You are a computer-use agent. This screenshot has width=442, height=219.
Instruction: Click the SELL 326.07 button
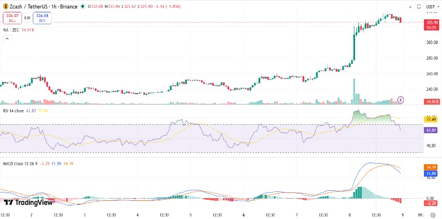coord(12,18)
